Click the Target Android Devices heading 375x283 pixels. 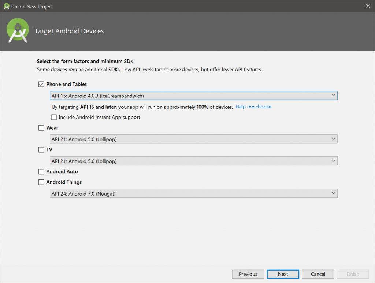(x=69, y=31)
